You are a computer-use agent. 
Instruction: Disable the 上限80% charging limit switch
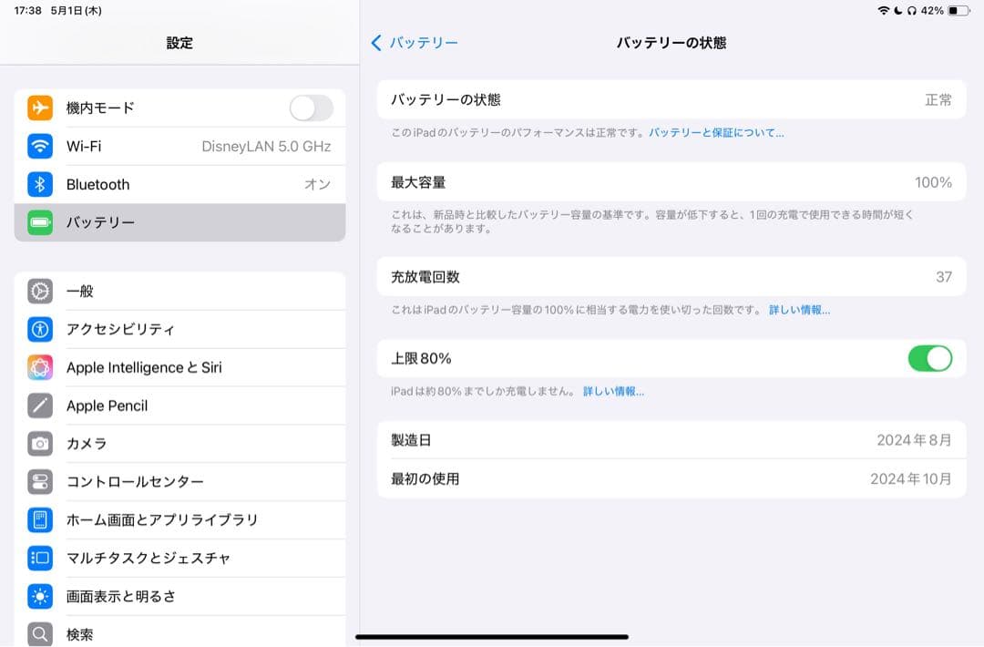click(930, 358)
